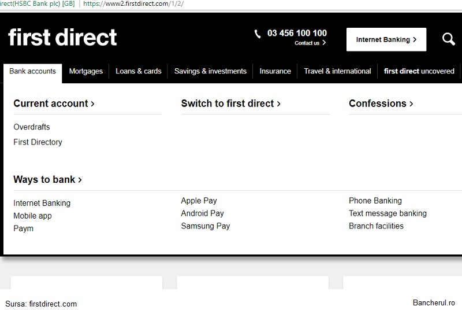The image size is (462, 310).
Task: Open the Insurance menu
Action: [x=275, y=71]
